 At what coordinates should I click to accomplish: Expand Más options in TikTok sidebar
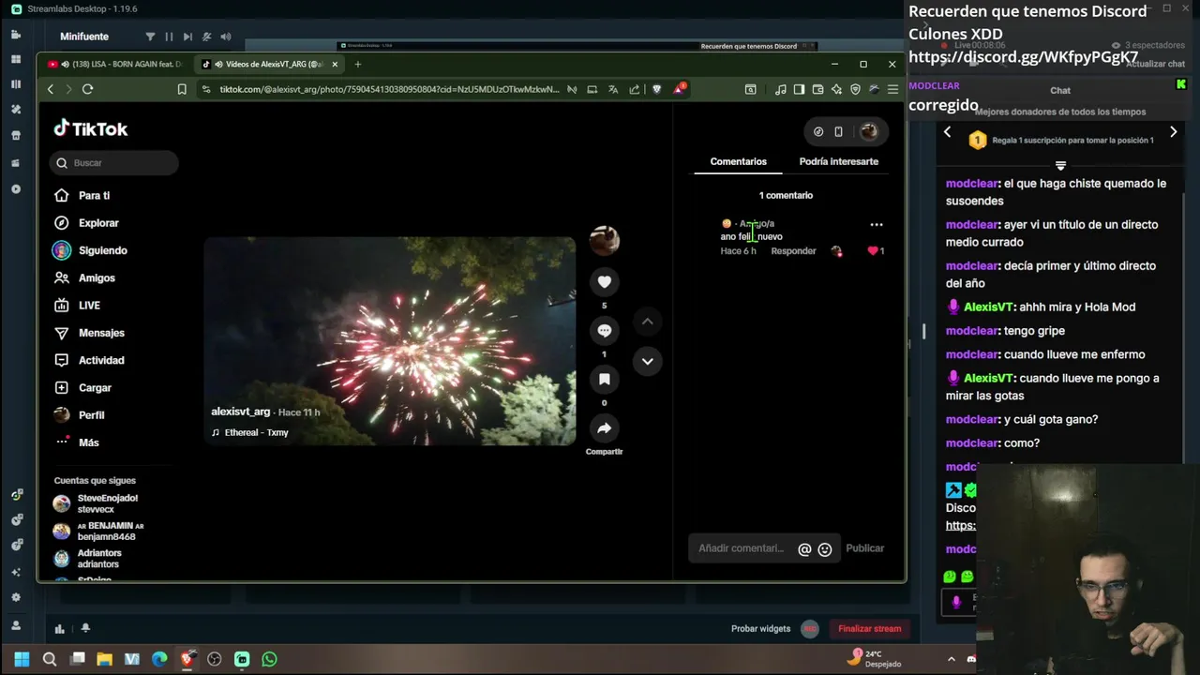pos(88,442)
